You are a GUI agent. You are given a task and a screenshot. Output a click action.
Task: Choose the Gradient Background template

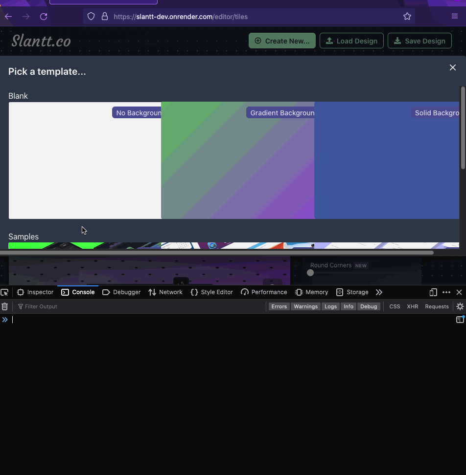(237, 160)
